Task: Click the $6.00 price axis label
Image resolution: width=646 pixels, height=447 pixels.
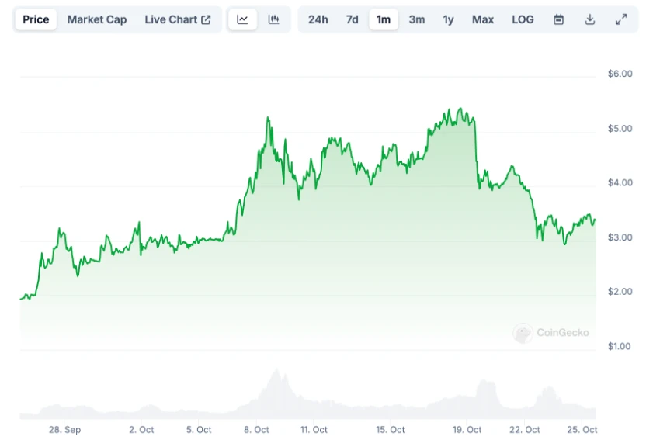Action: click(x=620, y=74)
